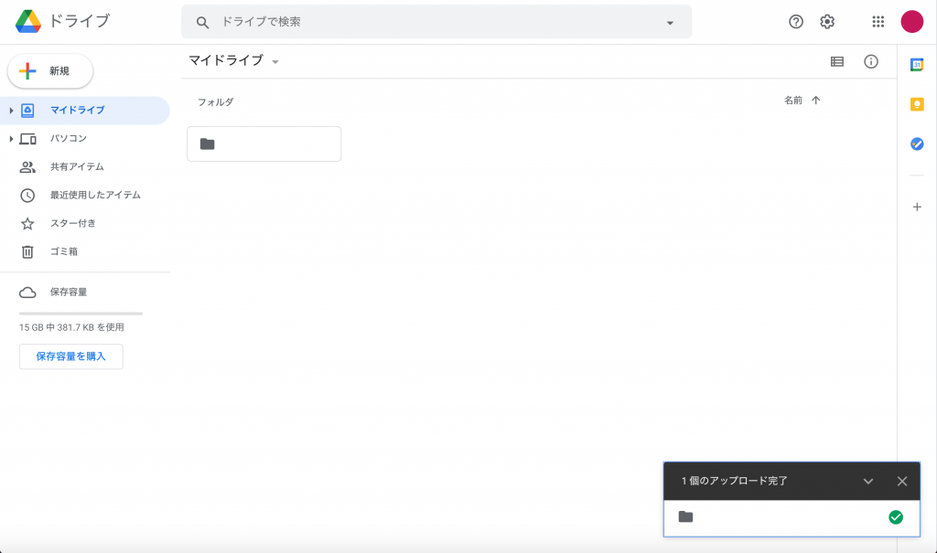This screenshot has height=553, width=937.
Task: Go to 共有アイテム in the sidebar
Action: pyautogui.click(x=77, y=167)
